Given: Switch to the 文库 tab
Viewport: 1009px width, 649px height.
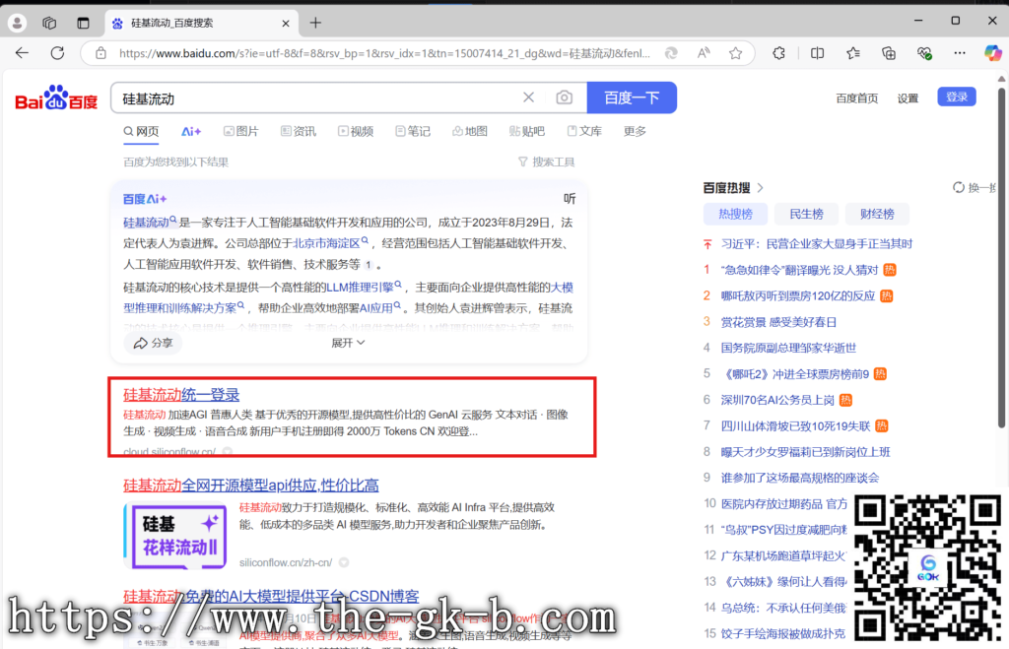Looking at the screenshot, I should click(584, 131).
